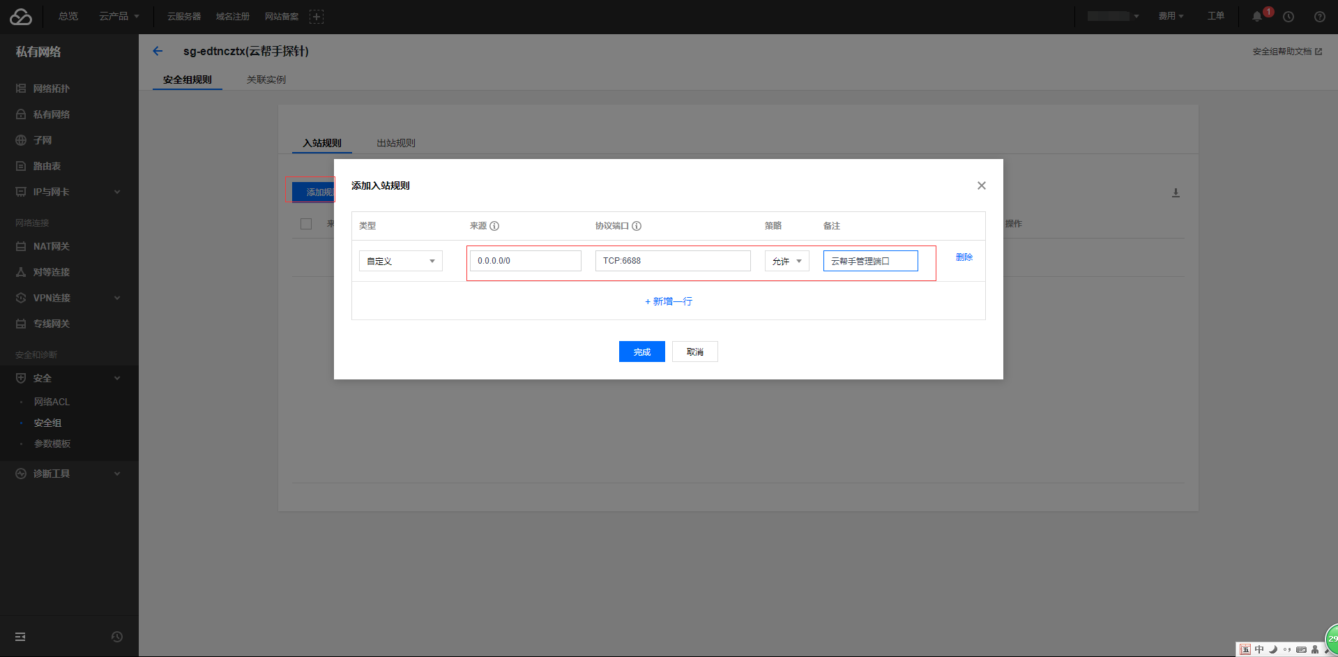Click the 新增一行 link
Viewport: 1338px width, 657px height.
point(669,301)
